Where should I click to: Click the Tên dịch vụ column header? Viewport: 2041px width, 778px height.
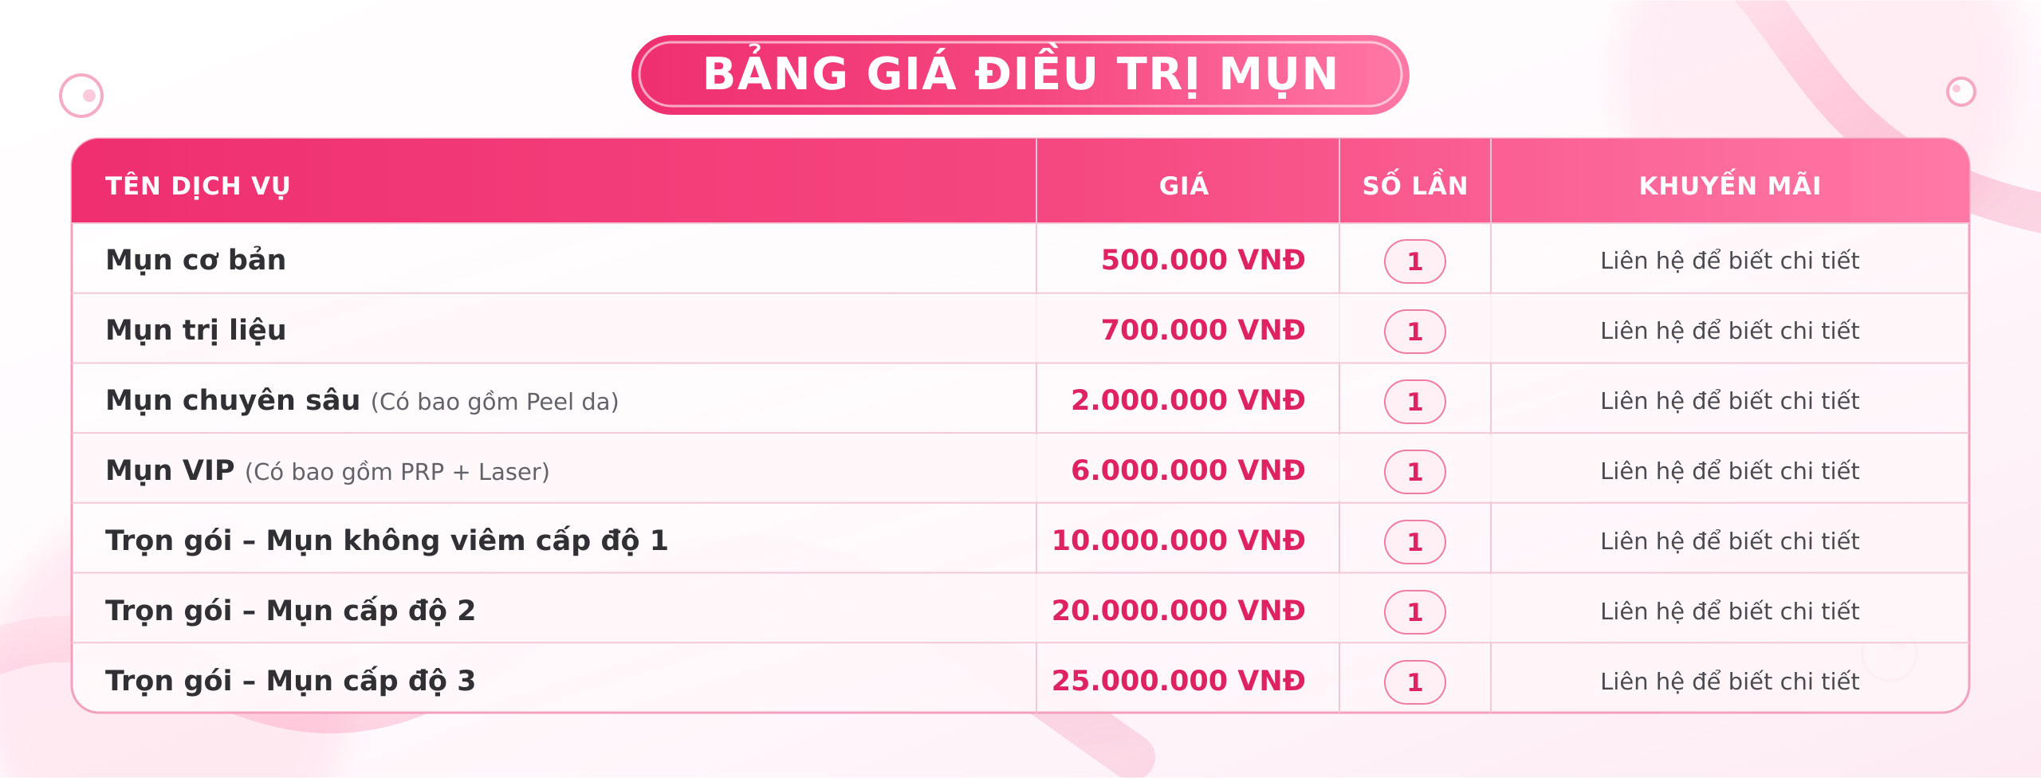(198, 186)
